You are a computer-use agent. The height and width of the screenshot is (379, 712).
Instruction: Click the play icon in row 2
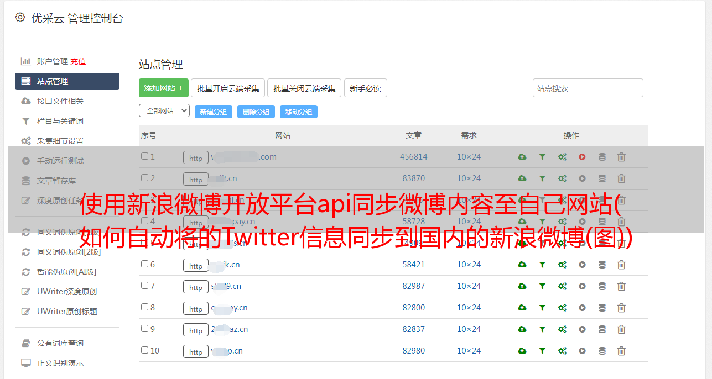point(582,178)
